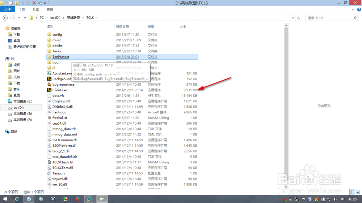This screenshot has width=362, height=203.
Task: Open Firefox from the taskbar
Action: tap(77, 199)
